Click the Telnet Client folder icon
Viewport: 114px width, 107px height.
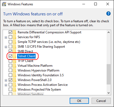pos(14,56)
